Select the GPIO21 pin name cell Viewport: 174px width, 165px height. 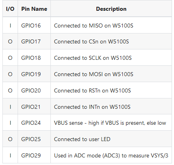coord(34,107)
